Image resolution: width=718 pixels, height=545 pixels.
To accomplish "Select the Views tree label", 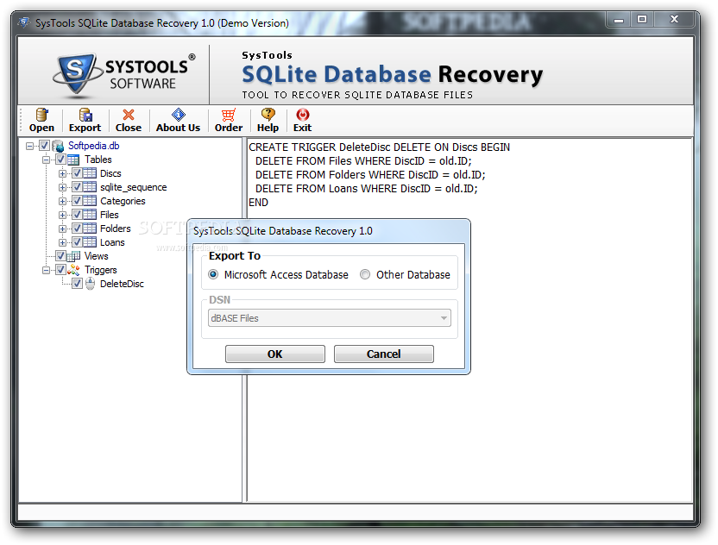I will 96,256.
